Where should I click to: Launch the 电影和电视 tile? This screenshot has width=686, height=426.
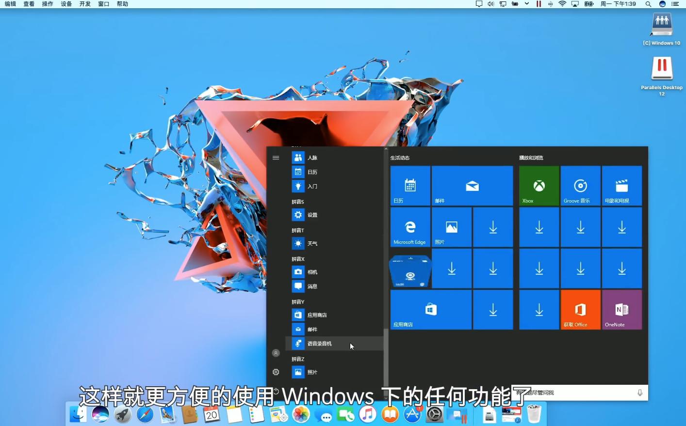621,186
